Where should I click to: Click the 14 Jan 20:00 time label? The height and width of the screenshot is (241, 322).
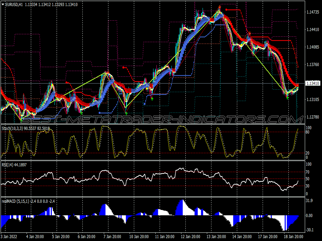click(x=242, y=236)
